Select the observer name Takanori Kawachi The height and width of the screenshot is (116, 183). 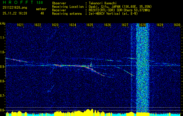(103, 3)
